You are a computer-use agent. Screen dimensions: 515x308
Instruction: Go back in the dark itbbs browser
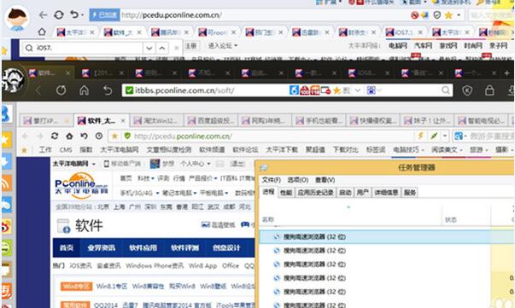[38, 90]
